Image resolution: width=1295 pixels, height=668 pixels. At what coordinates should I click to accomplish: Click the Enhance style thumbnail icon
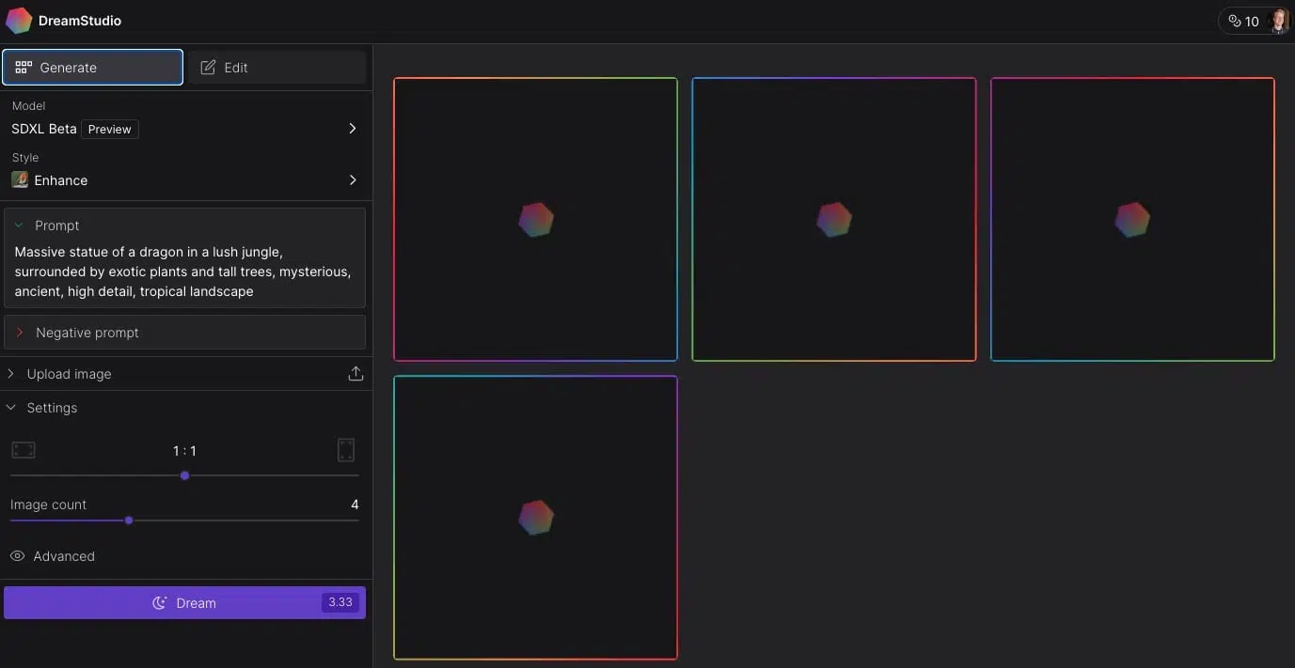19,179
